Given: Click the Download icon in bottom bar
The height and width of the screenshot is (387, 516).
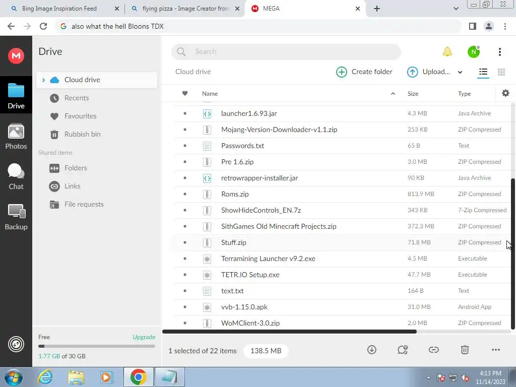Looking at the screenshot, I should coord(371,350).
